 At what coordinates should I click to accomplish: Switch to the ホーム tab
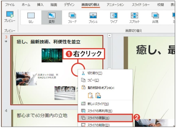[x=26, y=5]
